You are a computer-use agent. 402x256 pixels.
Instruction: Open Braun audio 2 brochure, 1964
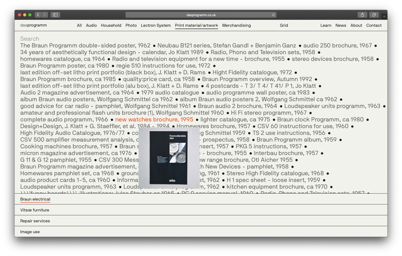(x=237, y=106)
